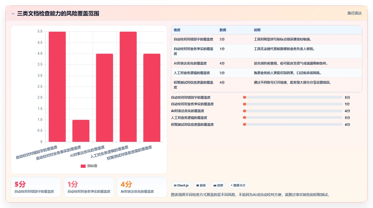373x208 pixels.
Task: Click the footer note starting 图表强调不同检查方式
Action: (250, 195)
